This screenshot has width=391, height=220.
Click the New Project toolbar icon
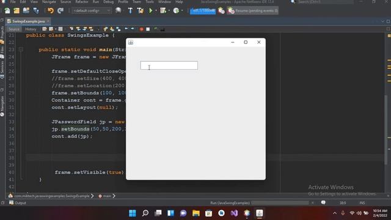16,11
